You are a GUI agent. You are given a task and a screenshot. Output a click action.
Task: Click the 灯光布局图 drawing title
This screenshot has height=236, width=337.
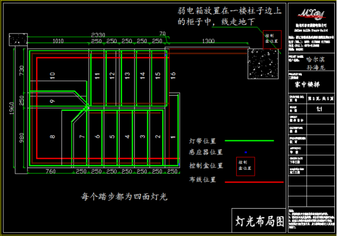point(257,221)
